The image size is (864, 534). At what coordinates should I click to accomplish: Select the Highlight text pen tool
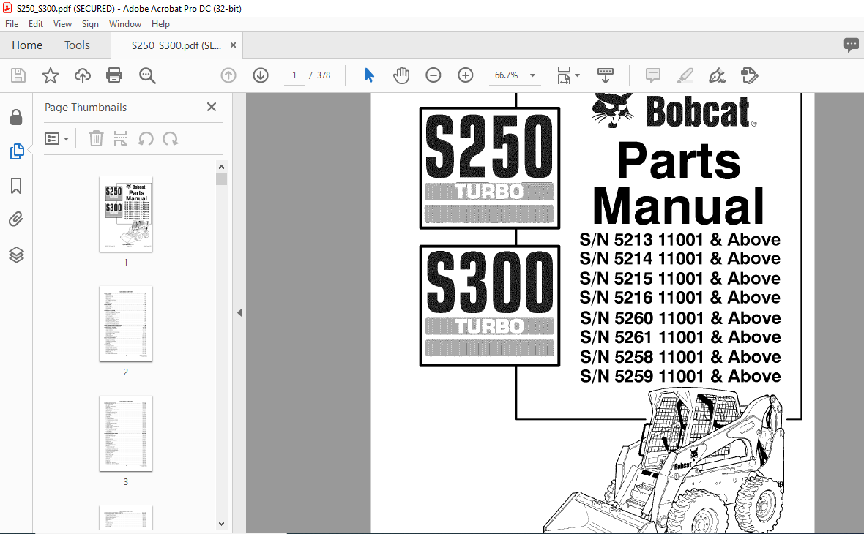(x=685, y=75)
